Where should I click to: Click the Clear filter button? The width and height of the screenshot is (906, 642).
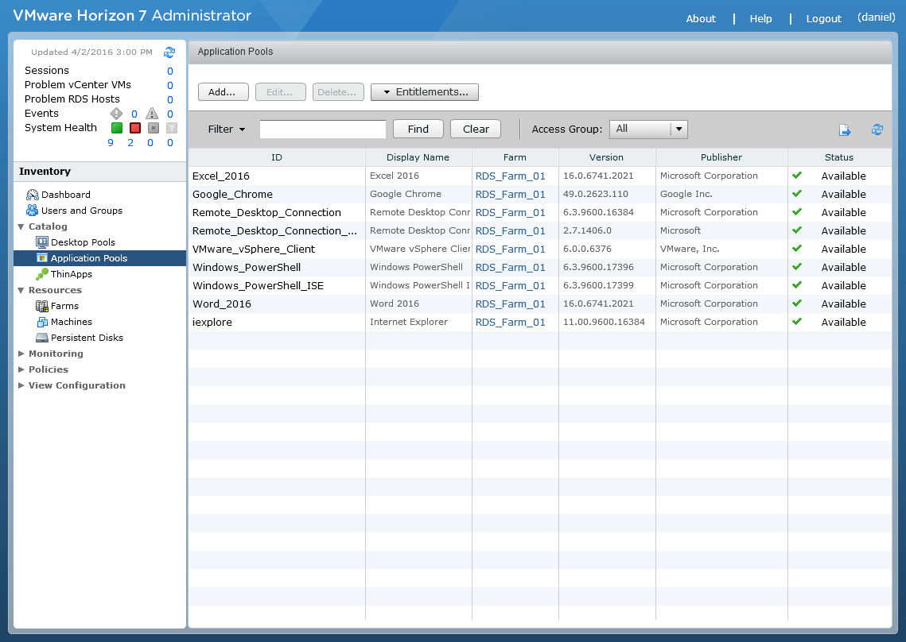[x=476, y=129]
